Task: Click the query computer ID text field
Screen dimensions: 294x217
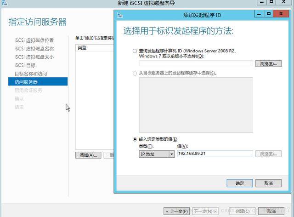Action: (x=196, y=63)
